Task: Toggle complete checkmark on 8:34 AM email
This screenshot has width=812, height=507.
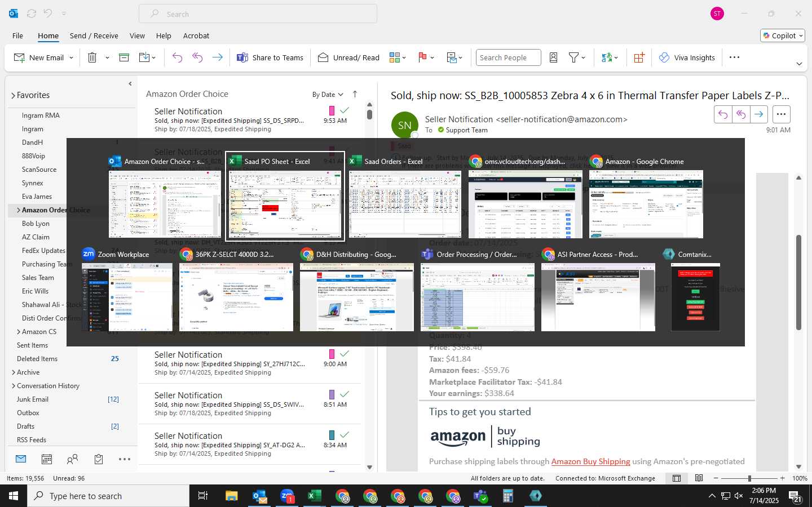Action: coord(345,435)
